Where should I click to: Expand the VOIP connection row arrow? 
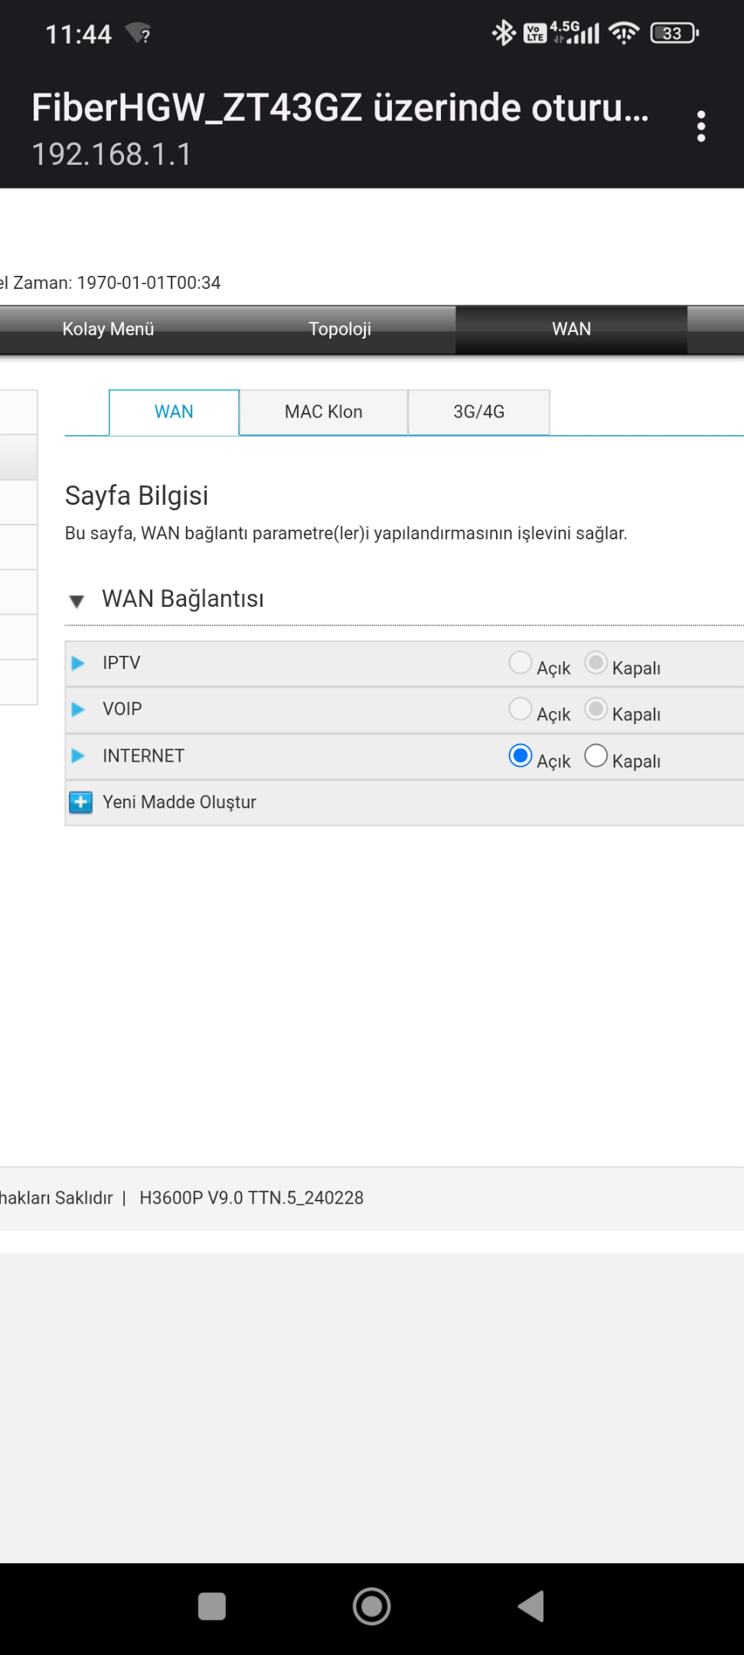77,710
